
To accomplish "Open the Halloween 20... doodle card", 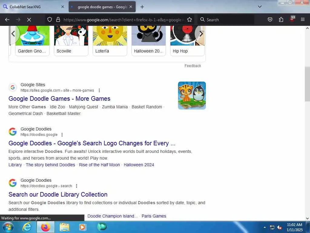I will 148,41.
